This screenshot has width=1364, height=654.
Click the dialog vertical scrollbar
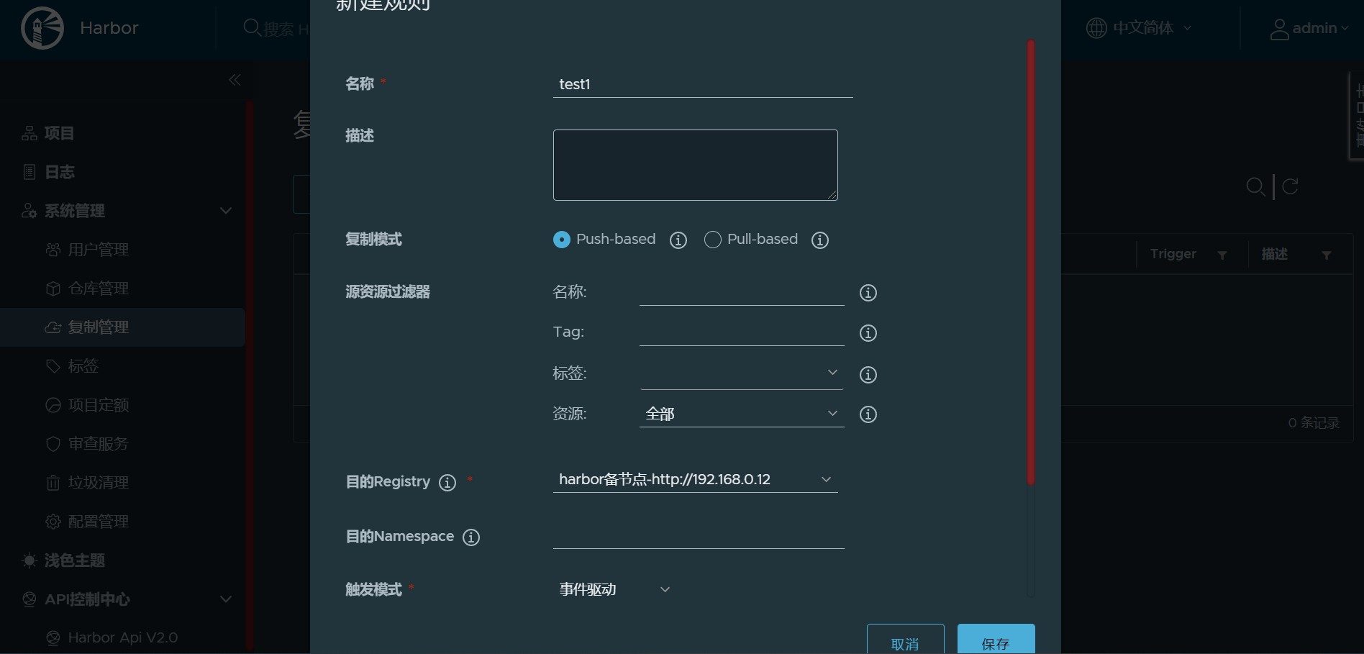(x=1031, y=263)
